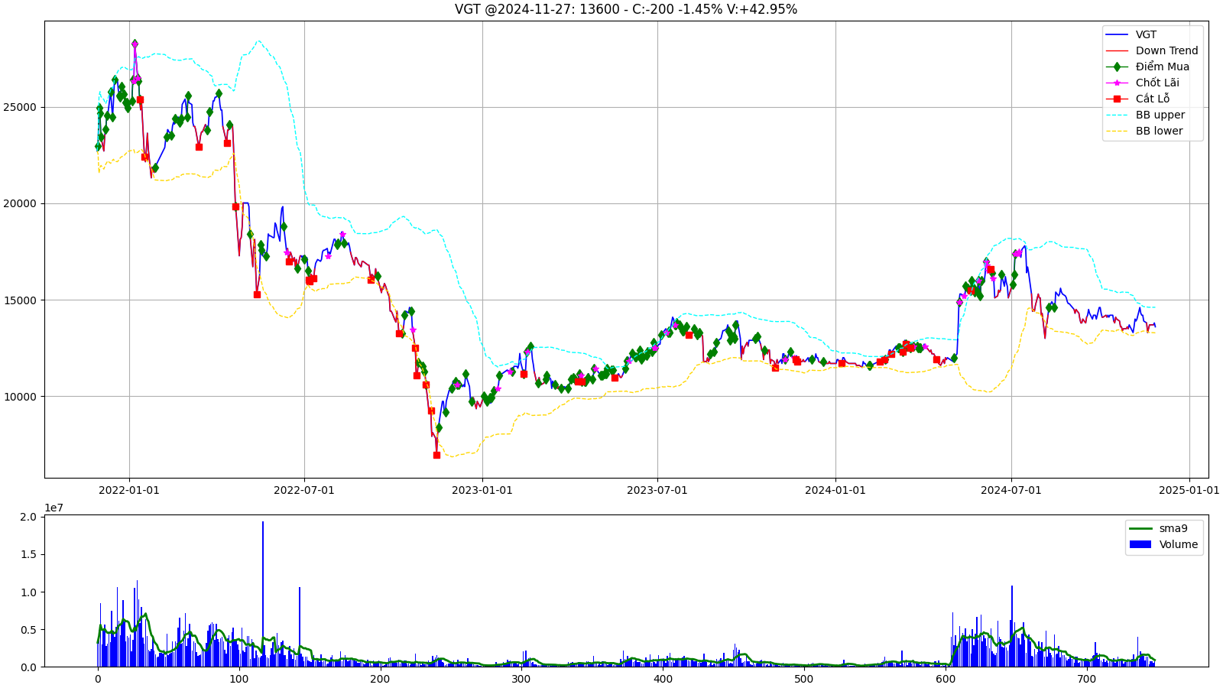Select the red square at the lowest price point
1223x688 pixels.
(x=436, y=455)
